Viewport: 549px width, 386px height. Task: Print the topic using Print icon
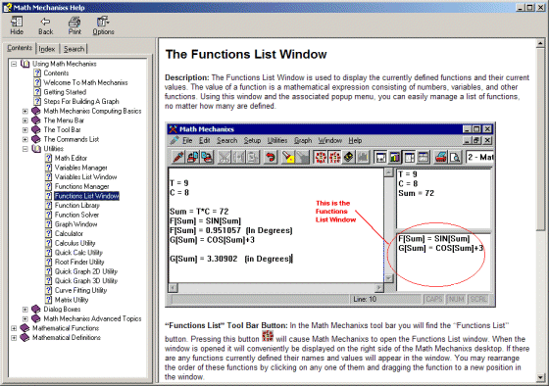75,22
